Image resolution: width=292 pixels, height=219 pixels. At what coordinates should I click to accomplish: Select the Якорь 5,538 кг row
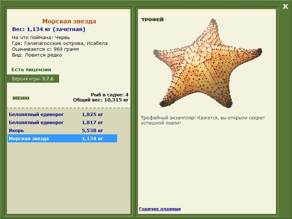(62, 130)
